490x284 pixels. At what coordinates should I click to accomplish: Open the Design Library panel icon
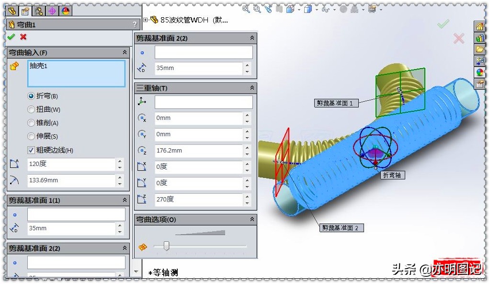tap(482, 37)
